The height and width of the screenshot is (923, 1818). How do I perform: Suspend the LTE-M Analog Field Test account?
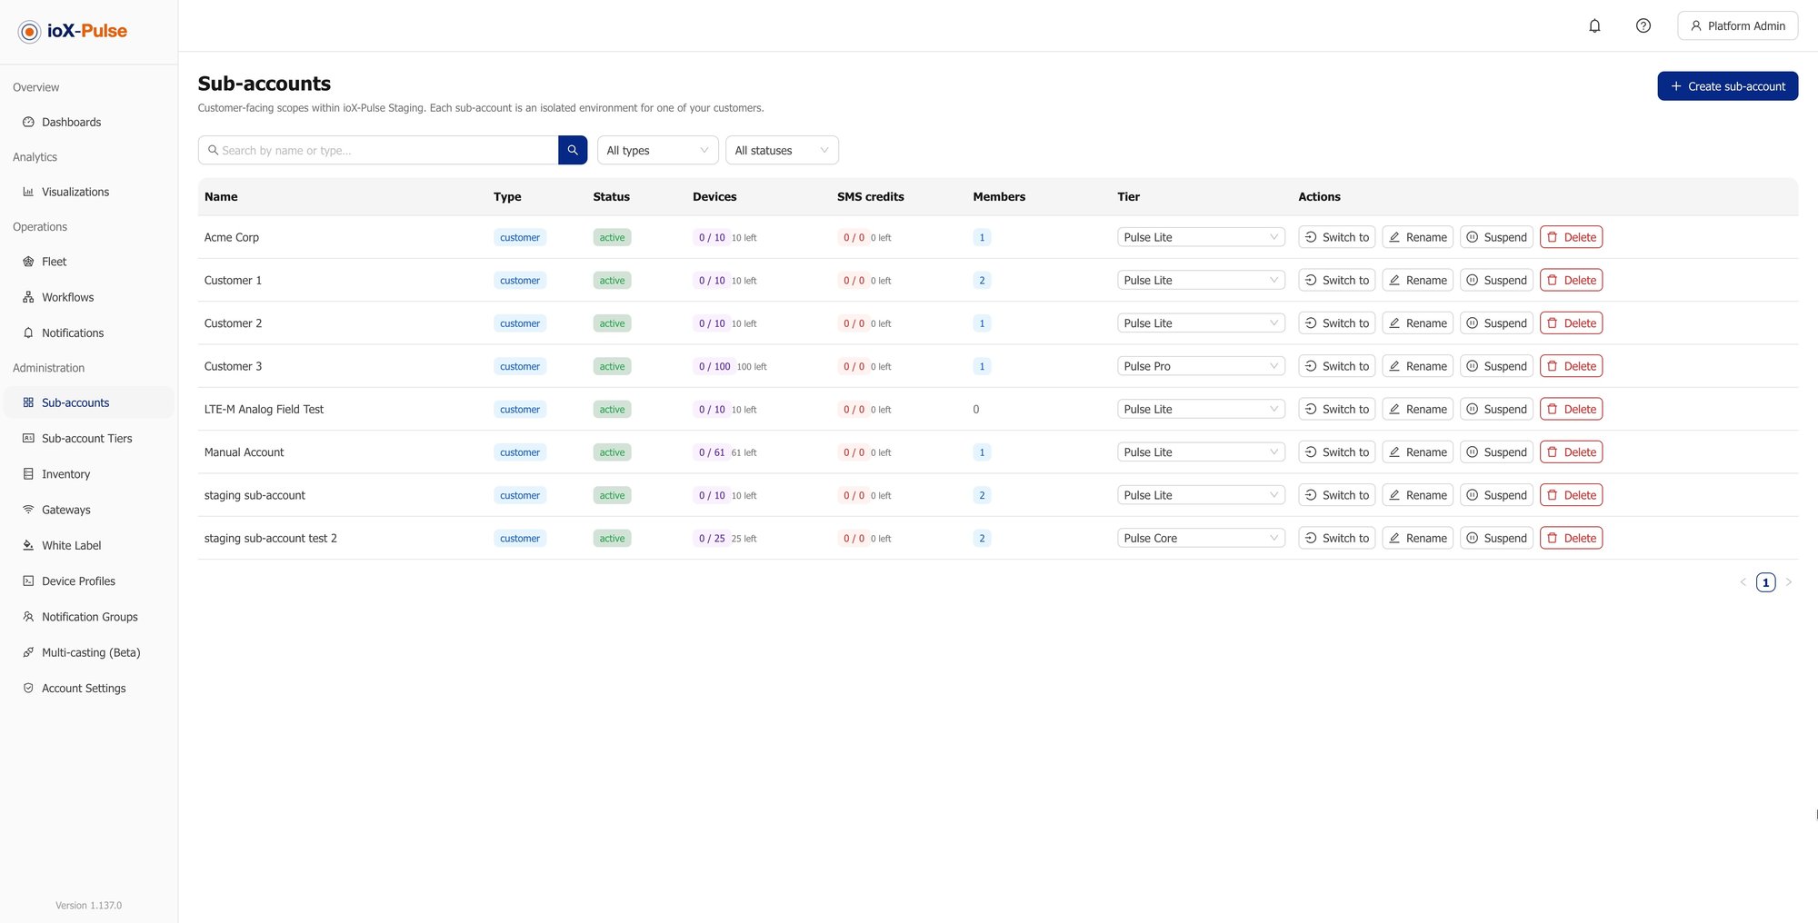(1496, 409)
